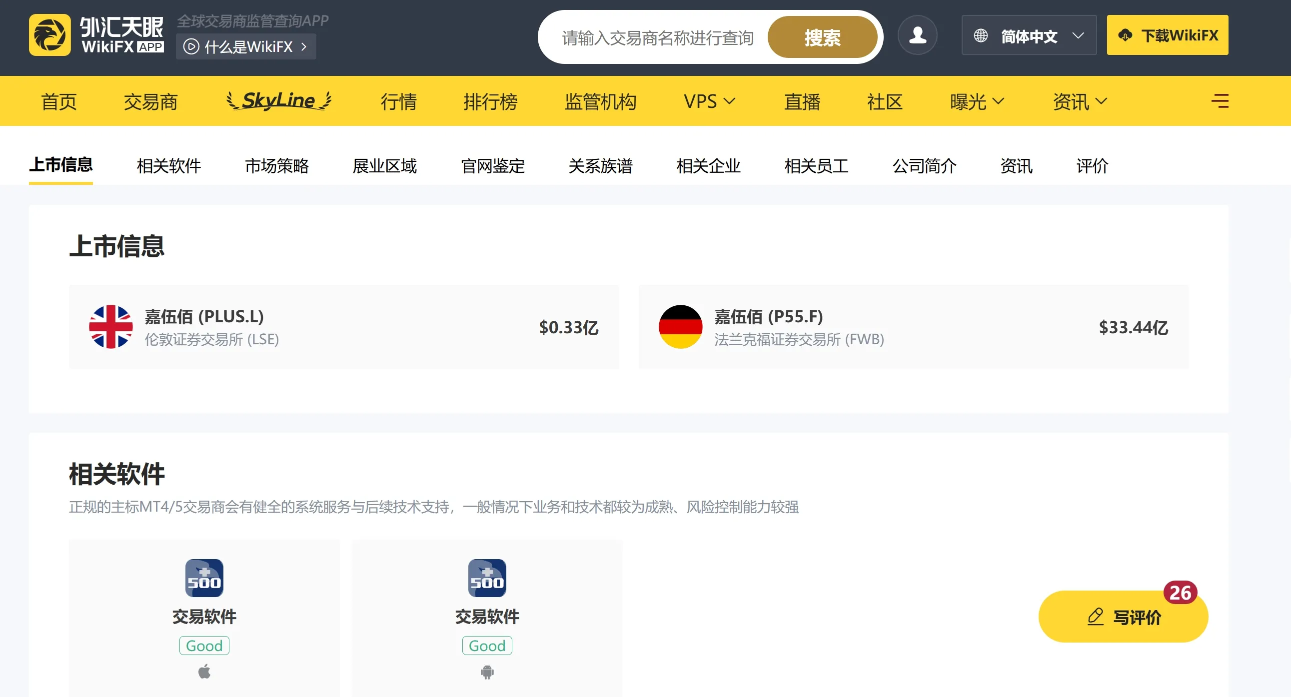The width and height of the screenshot is (1291, 697).
Task: Open the 什么是WikiFX link
Action: tap(245, 46)
